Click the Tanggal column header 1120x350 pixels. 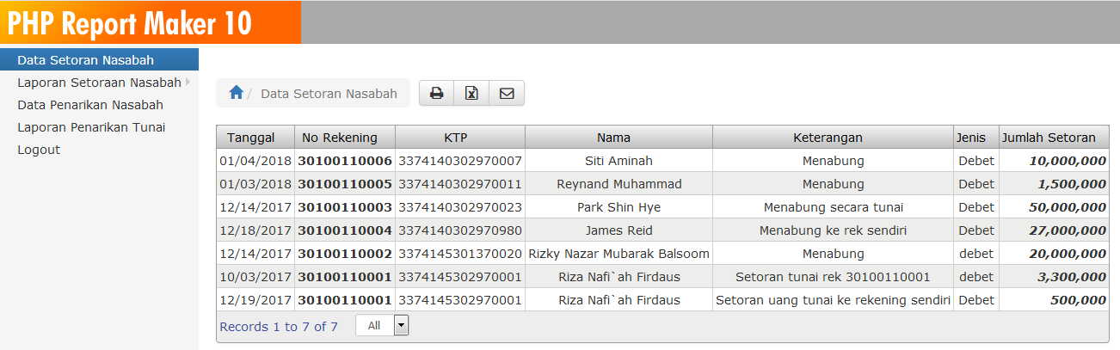[251, 138]
